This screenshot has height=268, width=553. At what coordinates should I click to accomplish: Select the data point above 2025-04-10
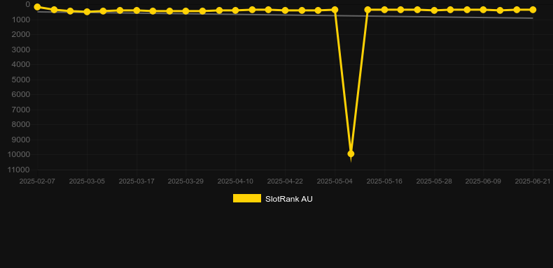[x=235, y=10]
